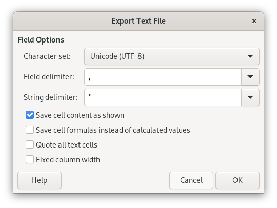This screenshot has width=277, height=208.
Task: Cancel the text export
Action: point(191,180)
